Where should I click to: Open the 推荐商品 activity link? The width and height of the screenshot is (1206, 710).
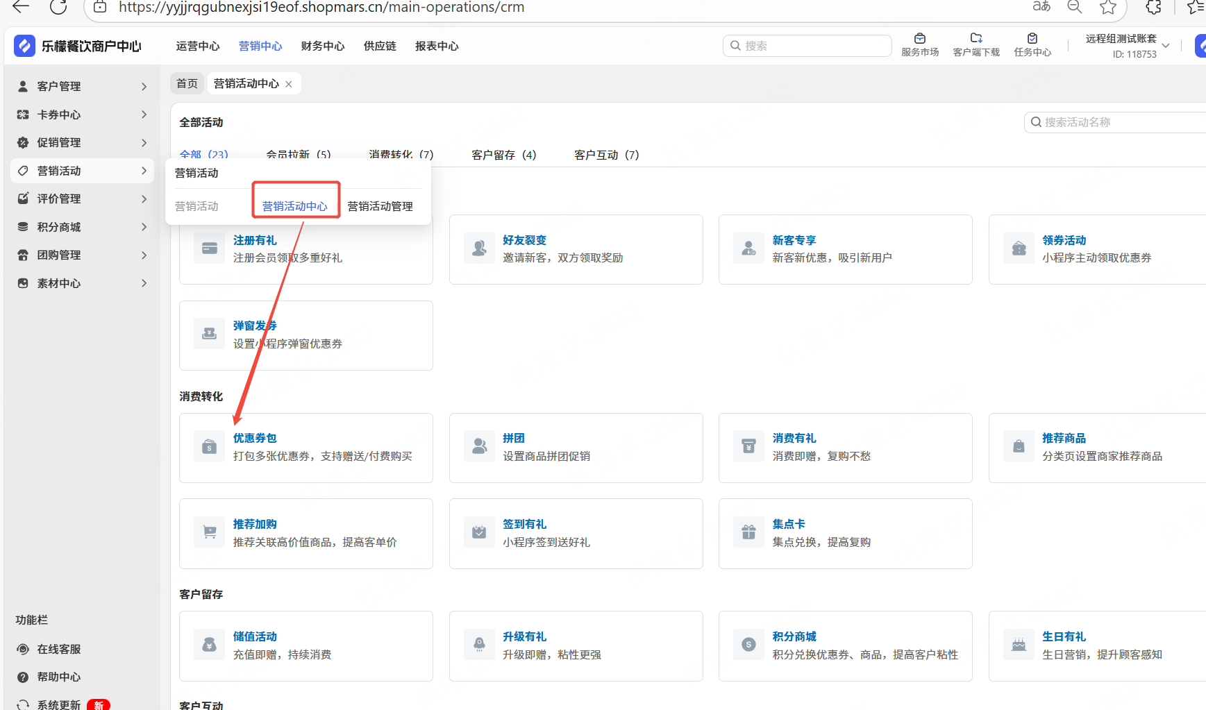click(x=1064, y=438)
